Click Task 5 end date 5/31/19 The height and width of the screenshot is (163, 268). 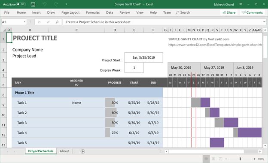pyautogui.click(x=153, y=143)
